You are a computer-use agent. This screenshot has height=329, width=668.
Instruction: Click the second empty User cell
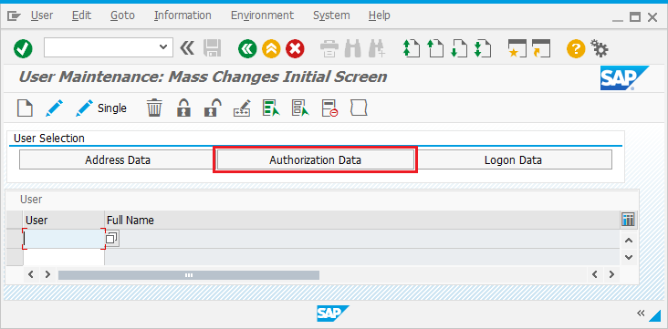[64, 257]
